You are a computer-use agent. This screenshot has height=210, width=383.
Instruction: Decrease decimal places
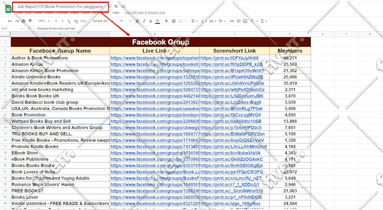click(69, 21)
